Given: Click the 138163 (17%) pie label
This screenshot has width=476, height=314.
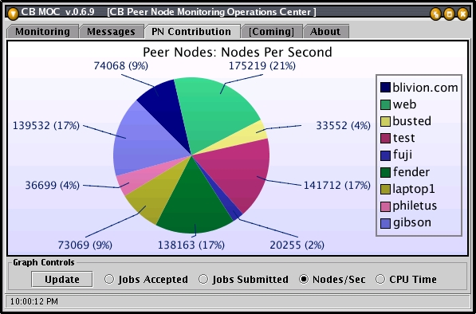Looking at the screenshot, I should (191, 245).
